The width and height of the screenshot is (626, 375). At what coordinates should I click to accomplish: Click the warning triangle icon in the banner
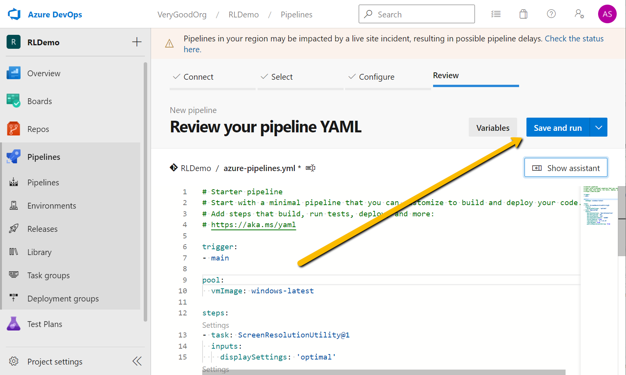pos(169,43)
